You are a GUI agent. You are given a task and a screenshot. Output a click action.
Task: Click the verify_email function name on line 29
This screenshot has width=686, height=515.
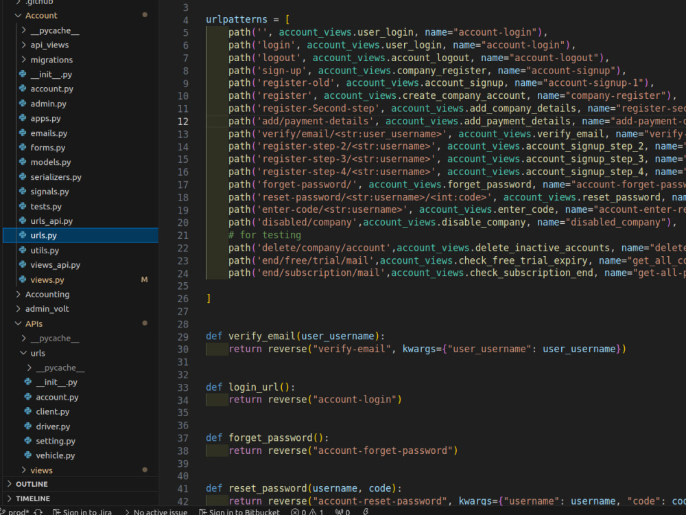261,336
